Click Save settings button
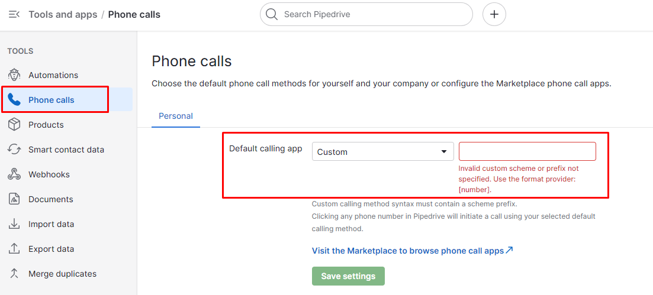Screen dimensions: 653x295 pos(348,276)
